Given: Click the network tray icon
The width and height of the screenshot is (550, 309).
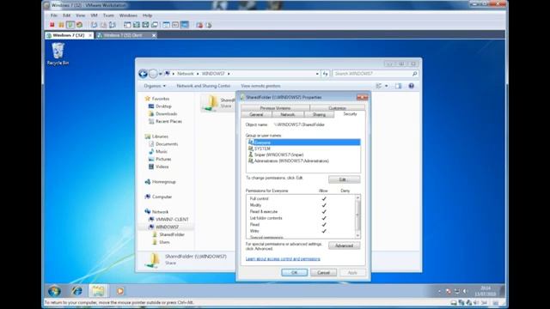Looking at the screenshot, I should tap(456, 291).
